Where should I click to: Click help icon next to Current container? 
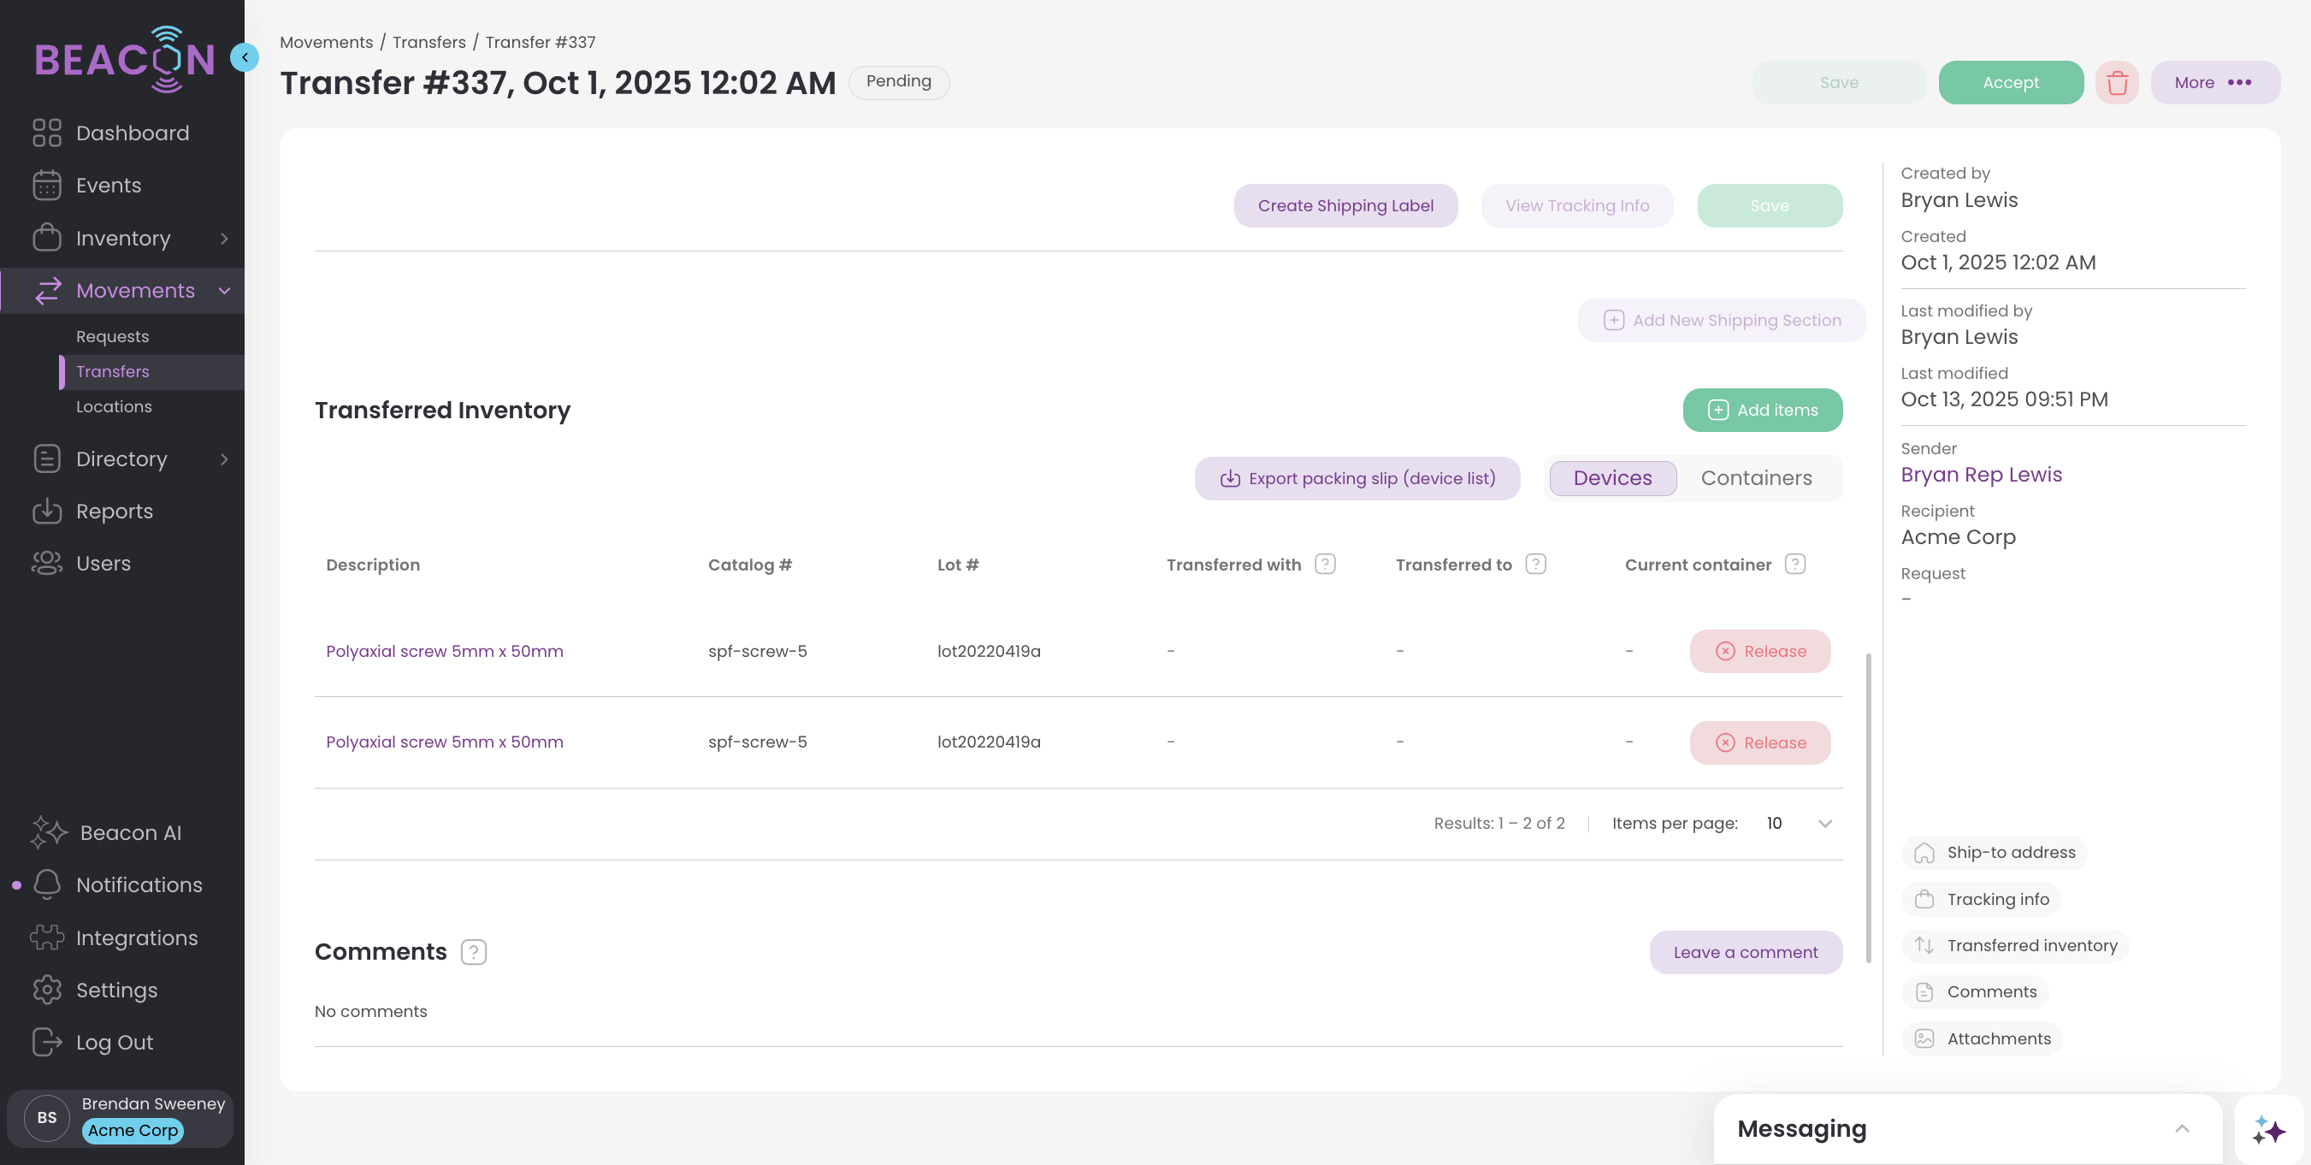point(1794,564)
